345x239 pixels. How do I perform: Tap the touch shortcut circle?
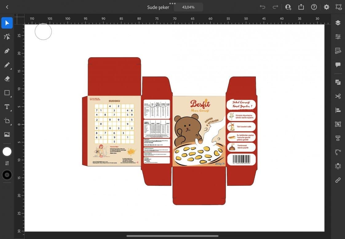point(43,32)
